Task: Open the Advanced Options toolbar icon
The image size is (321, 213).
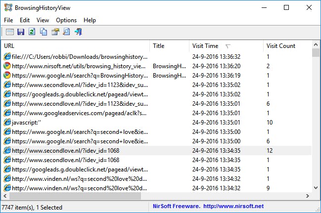Action: click(9, 32)
